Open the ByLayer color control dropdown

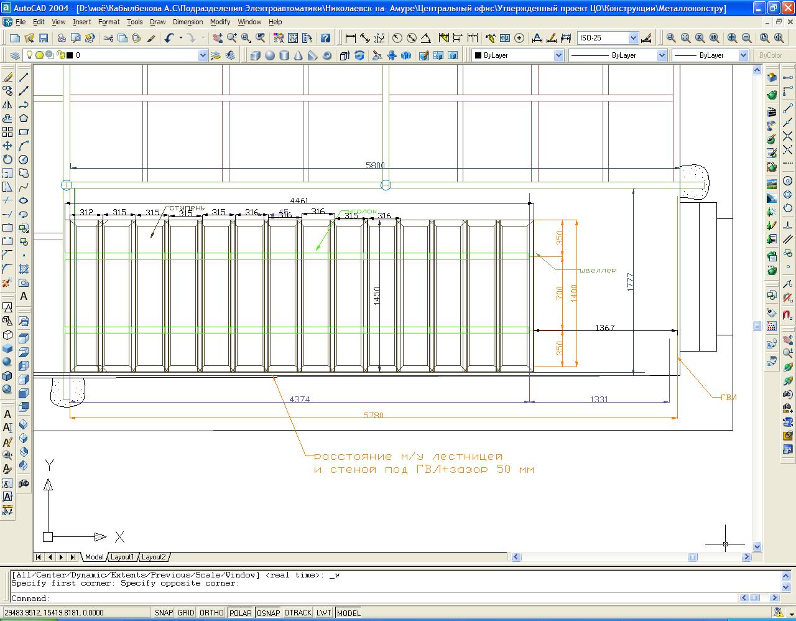point(558,55)
